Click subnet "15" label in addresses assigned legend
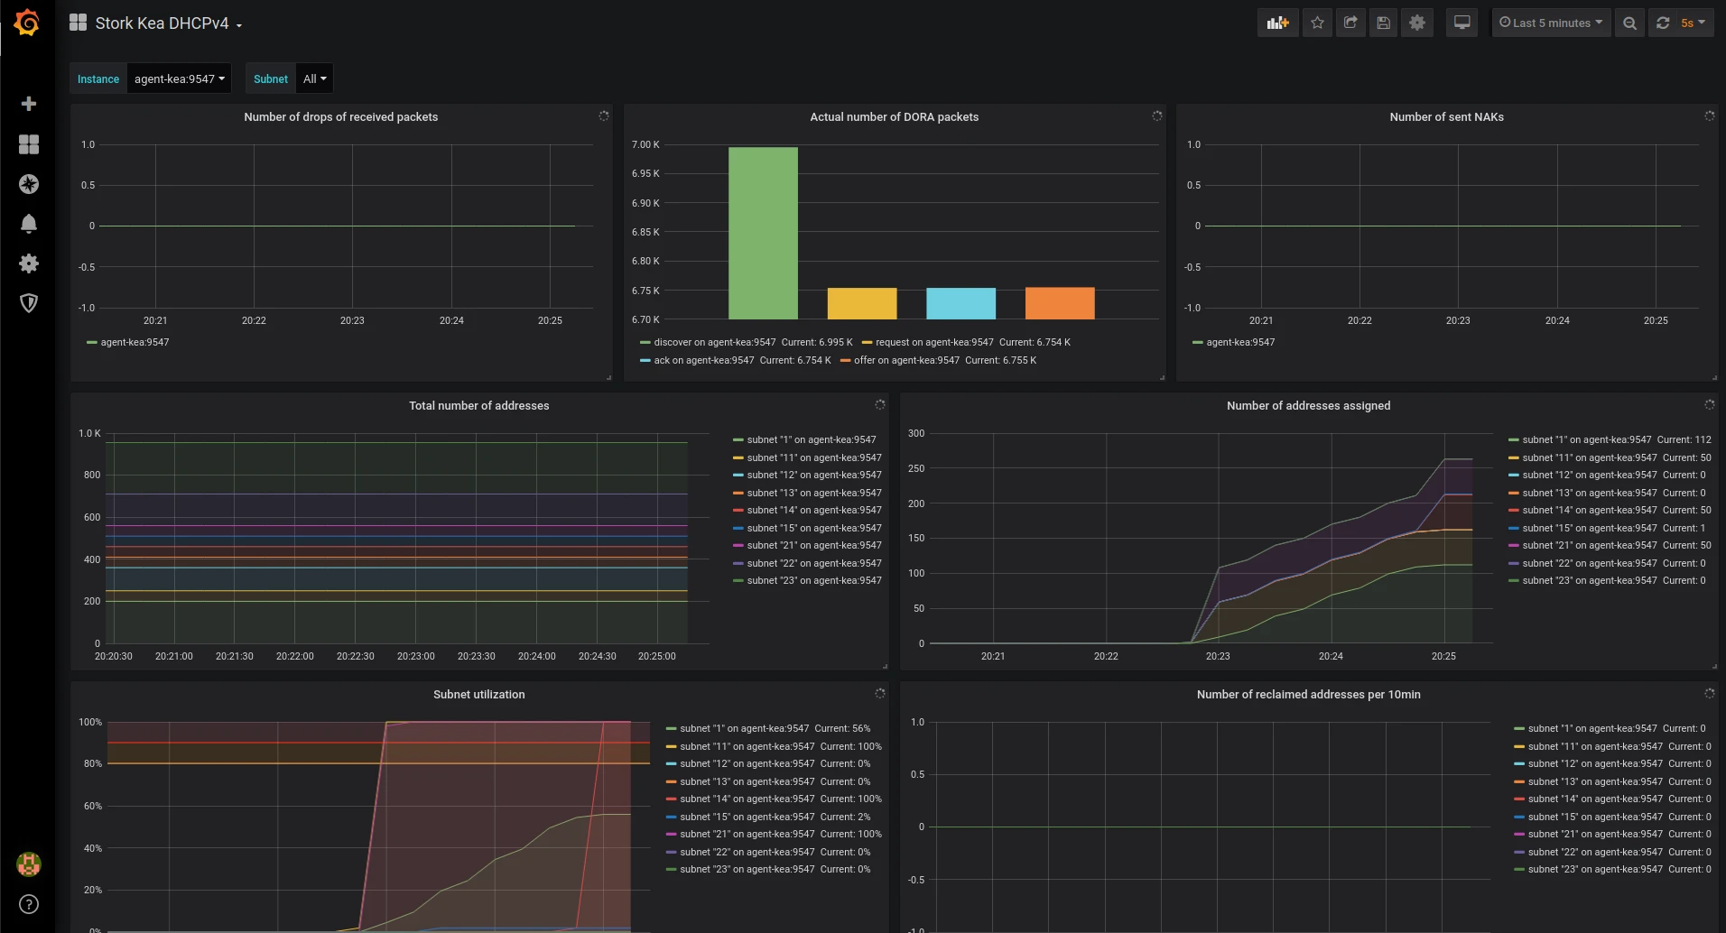This screenshot has height=933, width=1726. pos(1590,529)
